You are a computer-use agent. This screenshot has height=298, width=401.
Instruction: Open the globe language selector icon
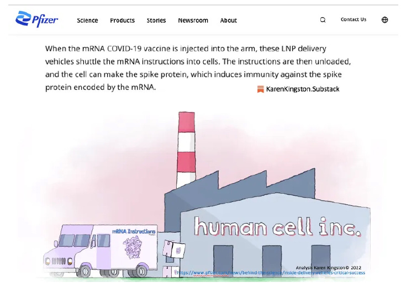pos(384,20)
